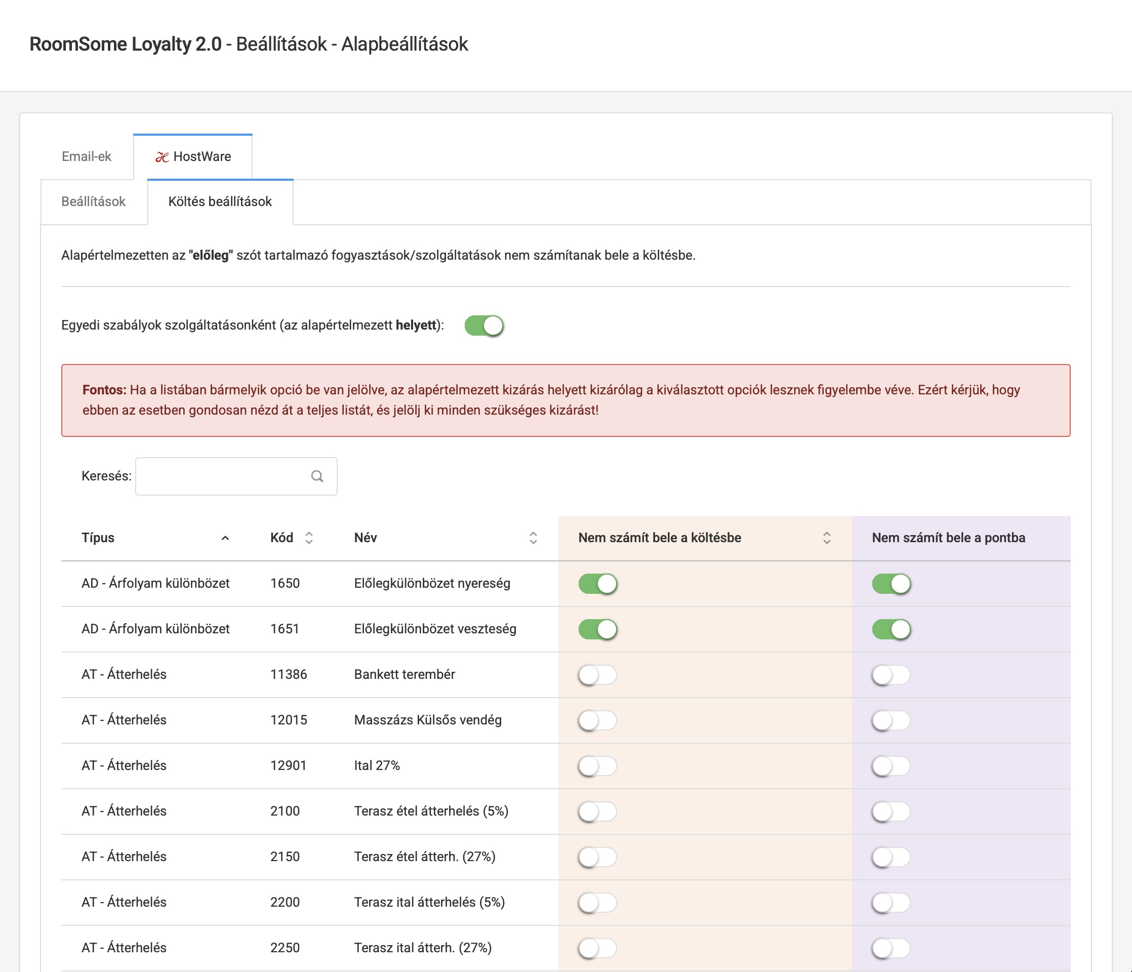Viewport: 1132px width, 972px height.
Task: Switch to the Email-ek tab
Action: (x=87, y=157)
